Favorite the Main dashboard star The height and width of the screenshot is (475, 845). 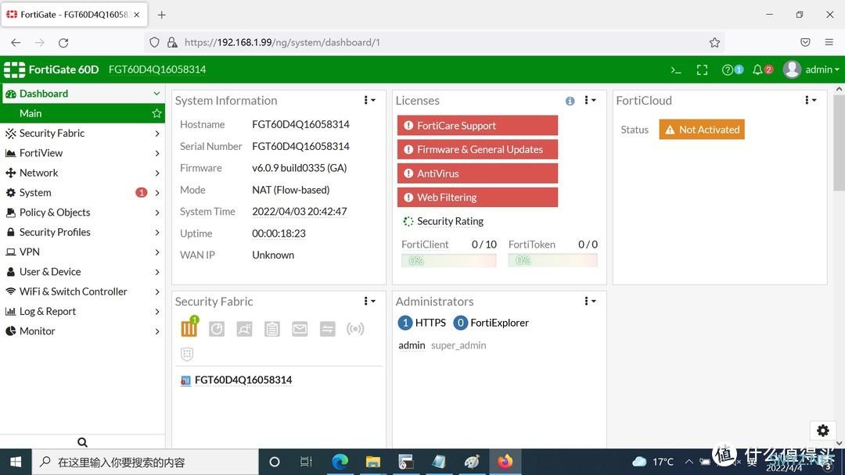click(156, 113)
